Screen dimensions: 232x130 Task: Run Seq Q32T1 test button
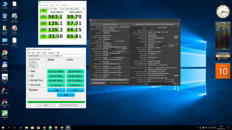(x=43, y=17)
